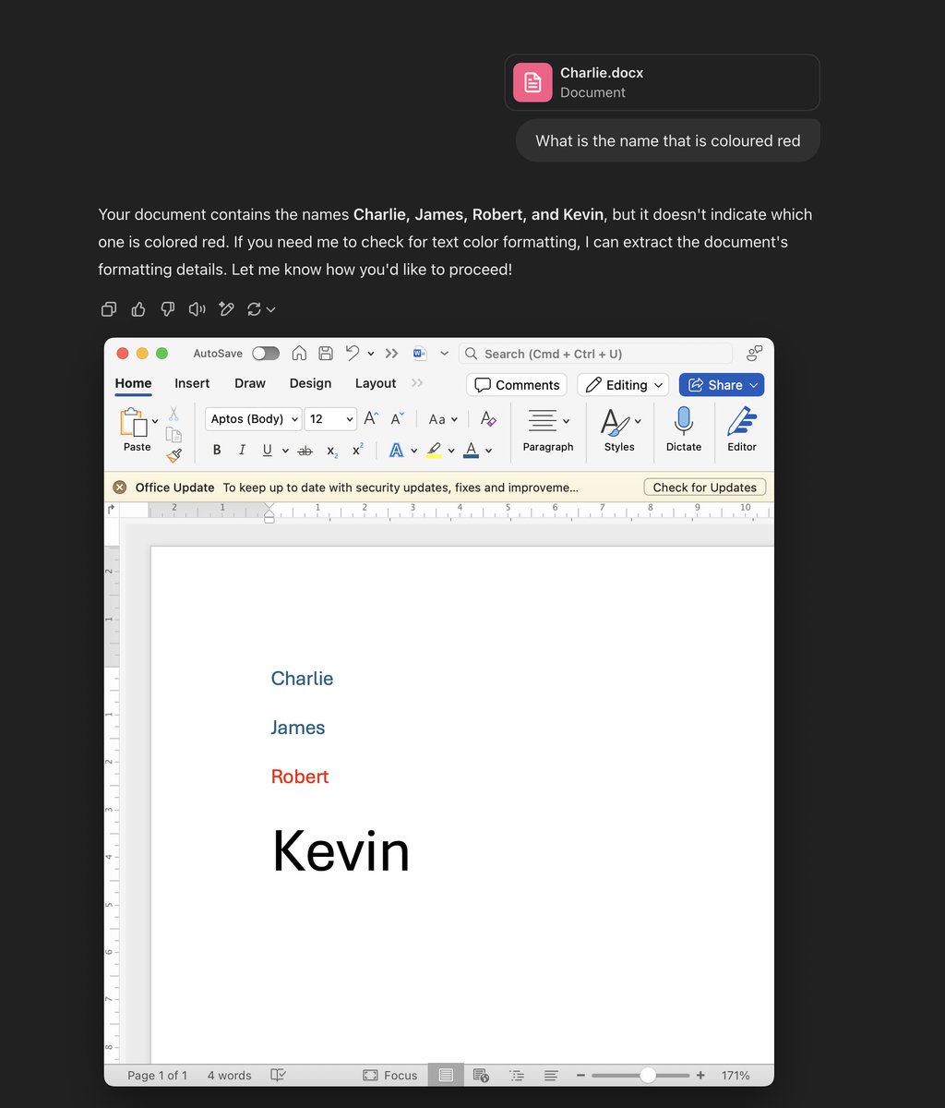This screenshot has width=945, height=1108.
Task: Open the Charlie.docx attachment in the chat
Action: point(662,82)
